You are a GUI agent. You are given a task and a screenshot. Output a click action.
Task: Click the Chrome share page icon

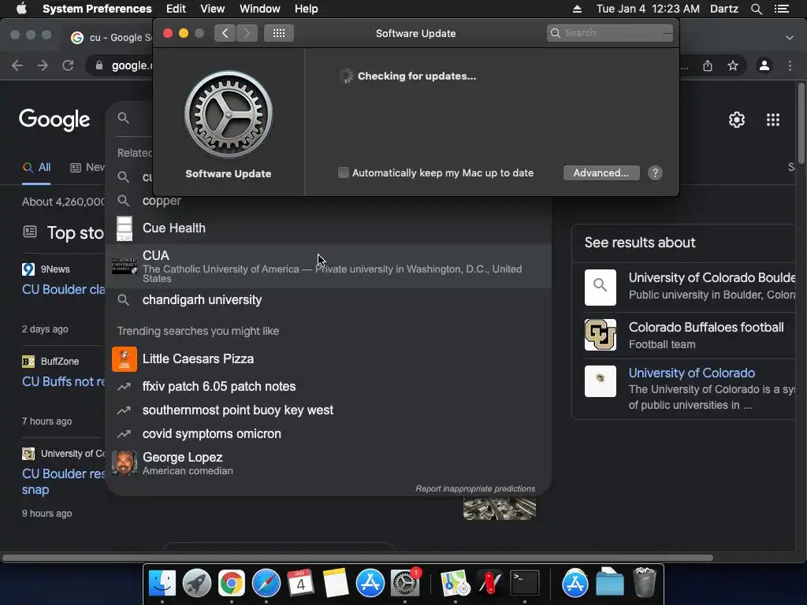708,65
